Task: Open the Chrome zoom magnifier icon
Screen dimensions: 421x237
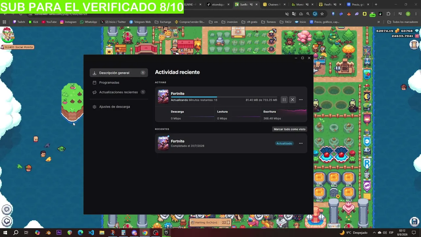Action: 308,14
